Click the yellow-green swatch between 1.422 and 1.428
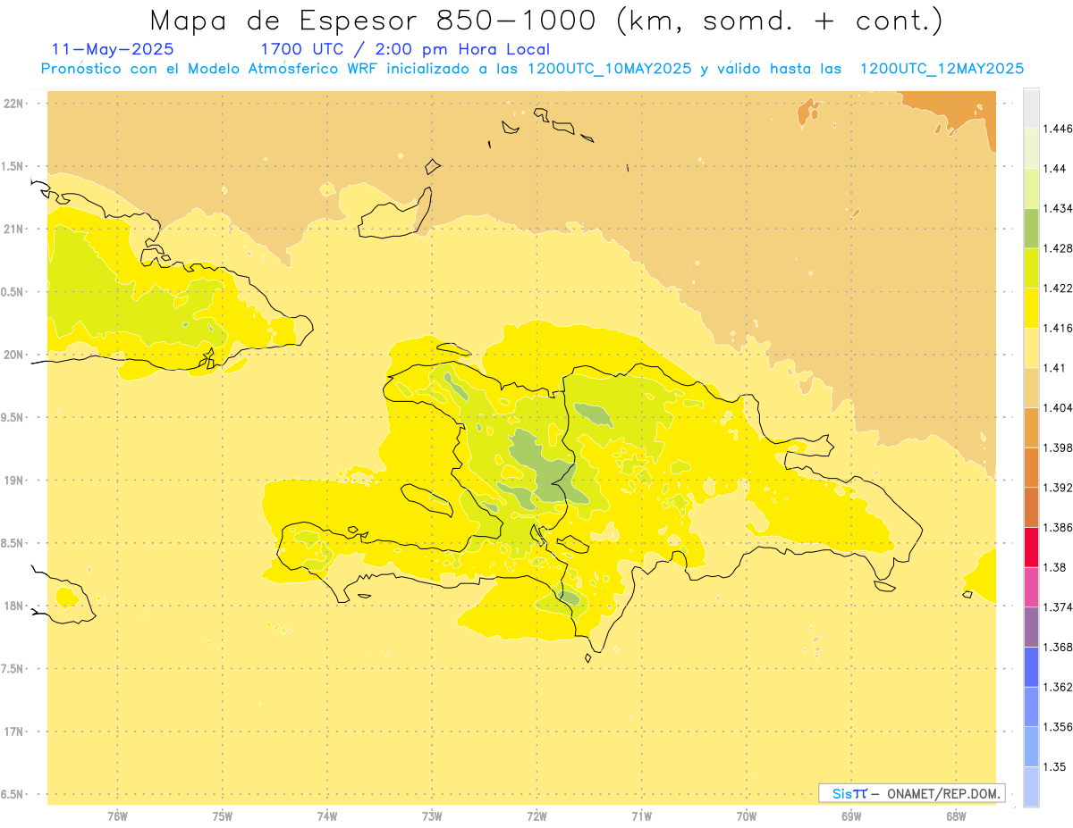 pos(1031,268)
